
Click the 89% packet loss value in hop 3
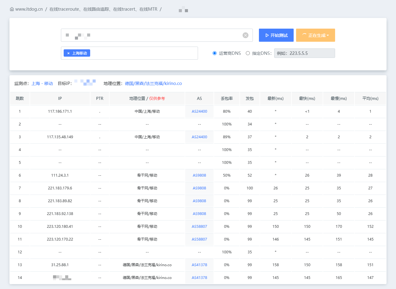[227, 137]
